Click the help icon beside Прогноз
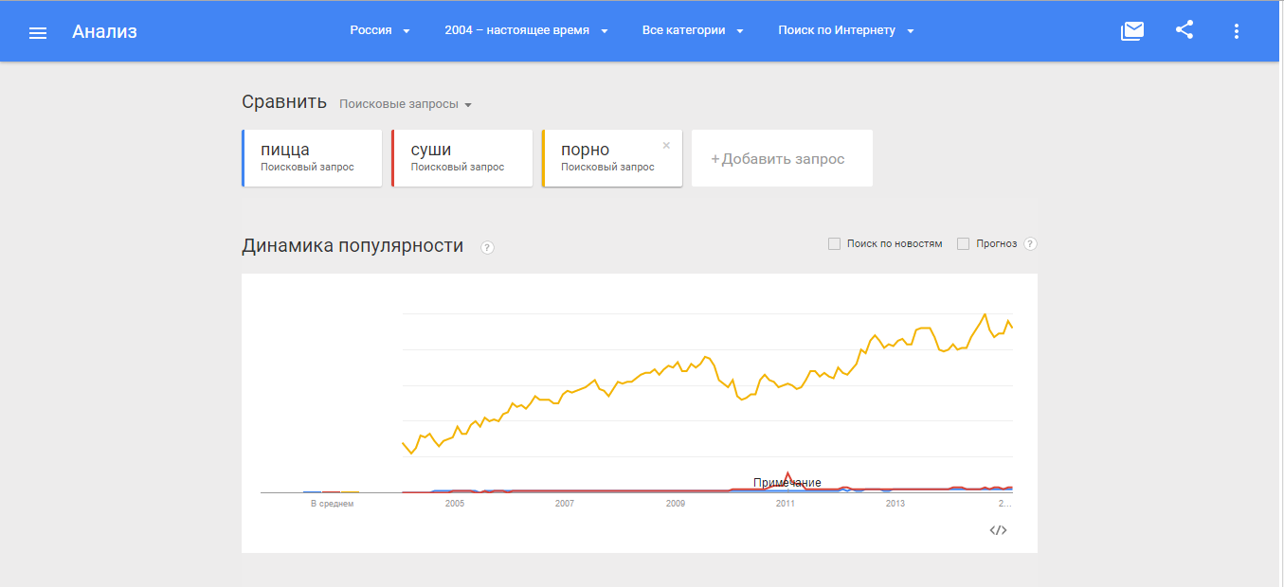 tap(1030, 243)
